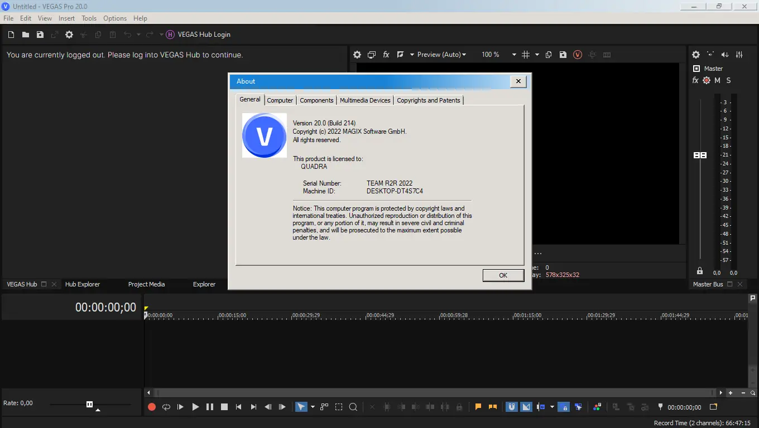Viewport: 759px width, 428px height.
Task: Open the video preview Project Video Properties gear
Action: pos(357,55)
